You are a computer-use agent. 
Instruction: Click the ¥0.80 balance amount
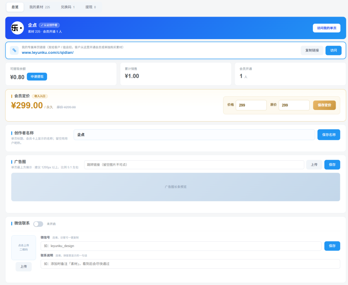click(x=17, y=77)
